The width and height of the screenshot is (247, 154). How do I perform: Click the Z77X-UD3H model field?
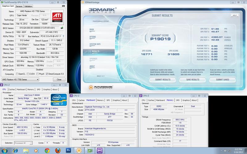101,110
